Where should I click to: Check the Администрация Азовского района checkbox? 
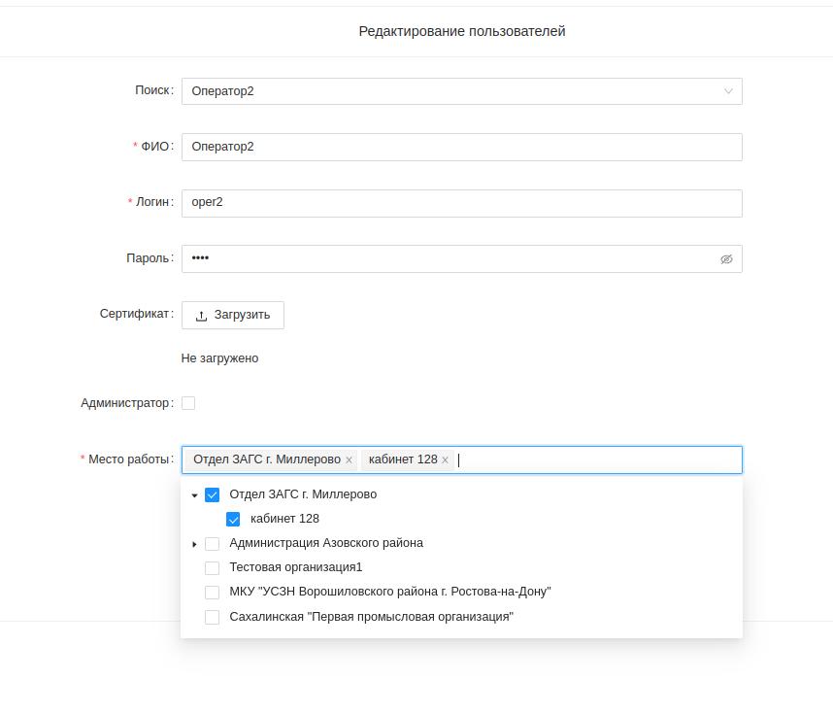click(x=213, y=544)
